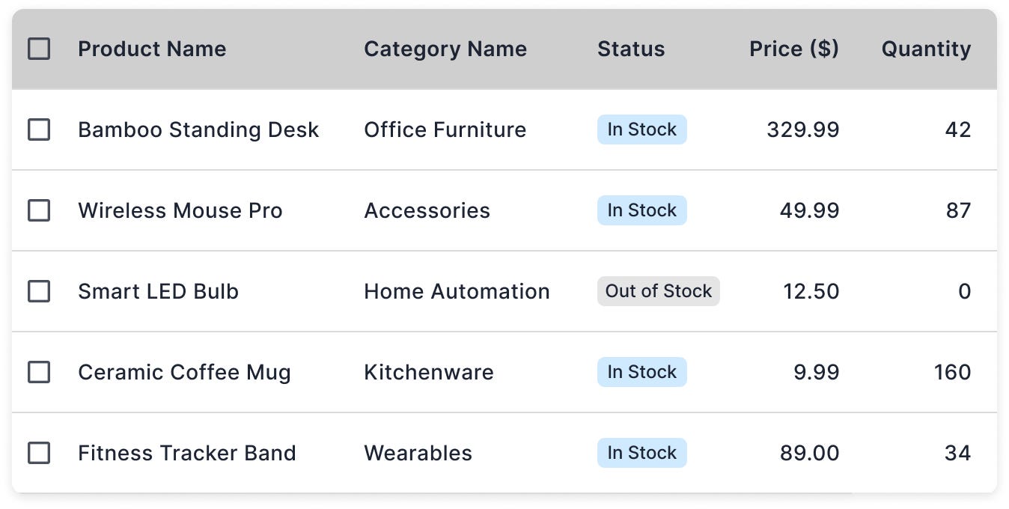Select the Wireless Mouse Pro row checkbox
This screenshot has width=1009, height=509.
[x=39, y=211]
